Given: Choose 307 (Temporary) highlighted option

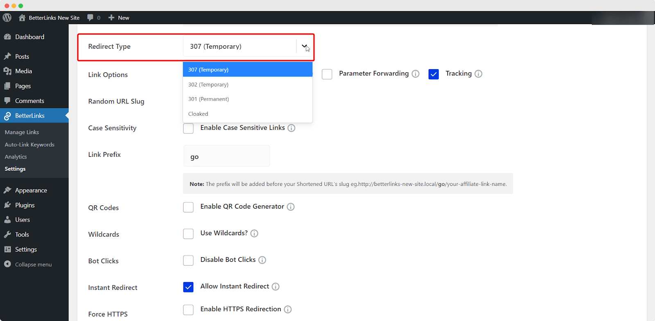Looking at the screenshot, I should (x=248, y=70).
